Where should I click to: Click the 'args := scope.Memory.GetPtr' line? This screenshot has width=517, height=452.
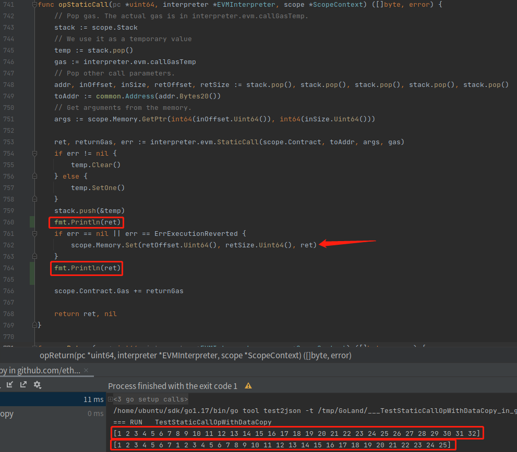[x=214, y=119]
